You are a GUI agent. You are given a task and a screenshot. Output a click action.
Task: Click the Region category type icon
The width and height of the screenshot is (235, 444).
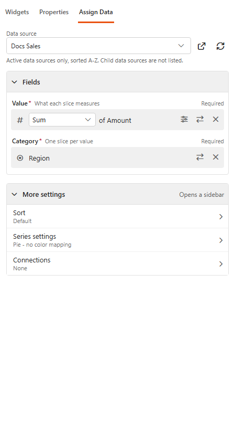point(20,158)
